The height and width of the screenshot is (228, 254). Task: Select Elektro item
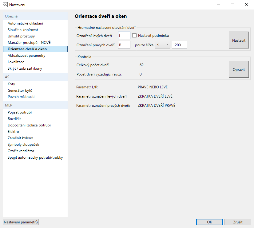click(x=35, y=132)
